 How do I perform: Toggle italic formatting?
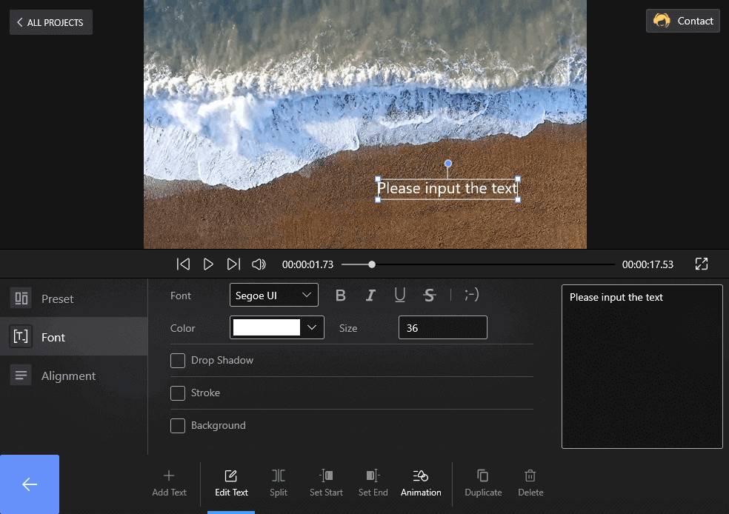tap(370, 295)
